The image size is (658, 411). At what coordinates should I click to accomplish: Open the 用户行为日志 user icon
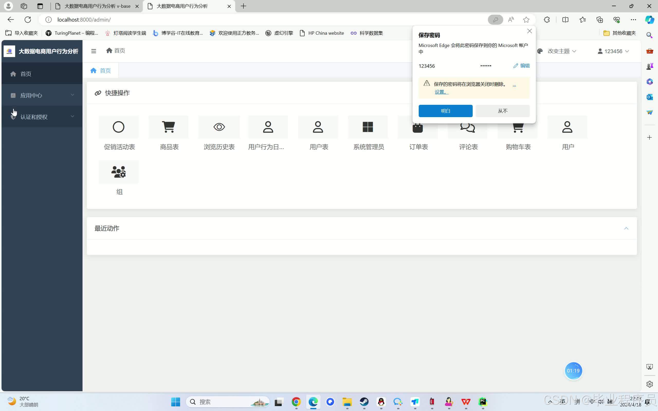[x=268, y=127]
